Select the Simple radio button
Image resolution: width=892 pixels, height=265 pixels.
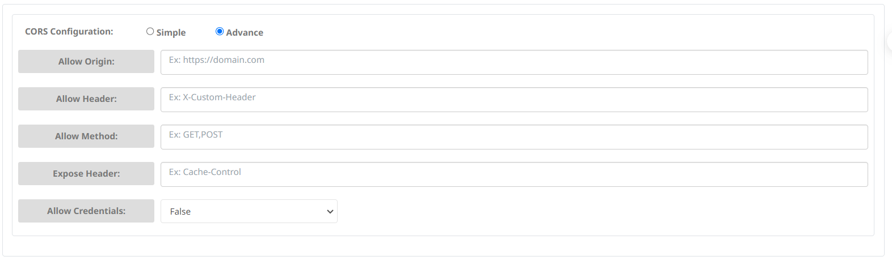pyautogui.click(x=150, y=32)
